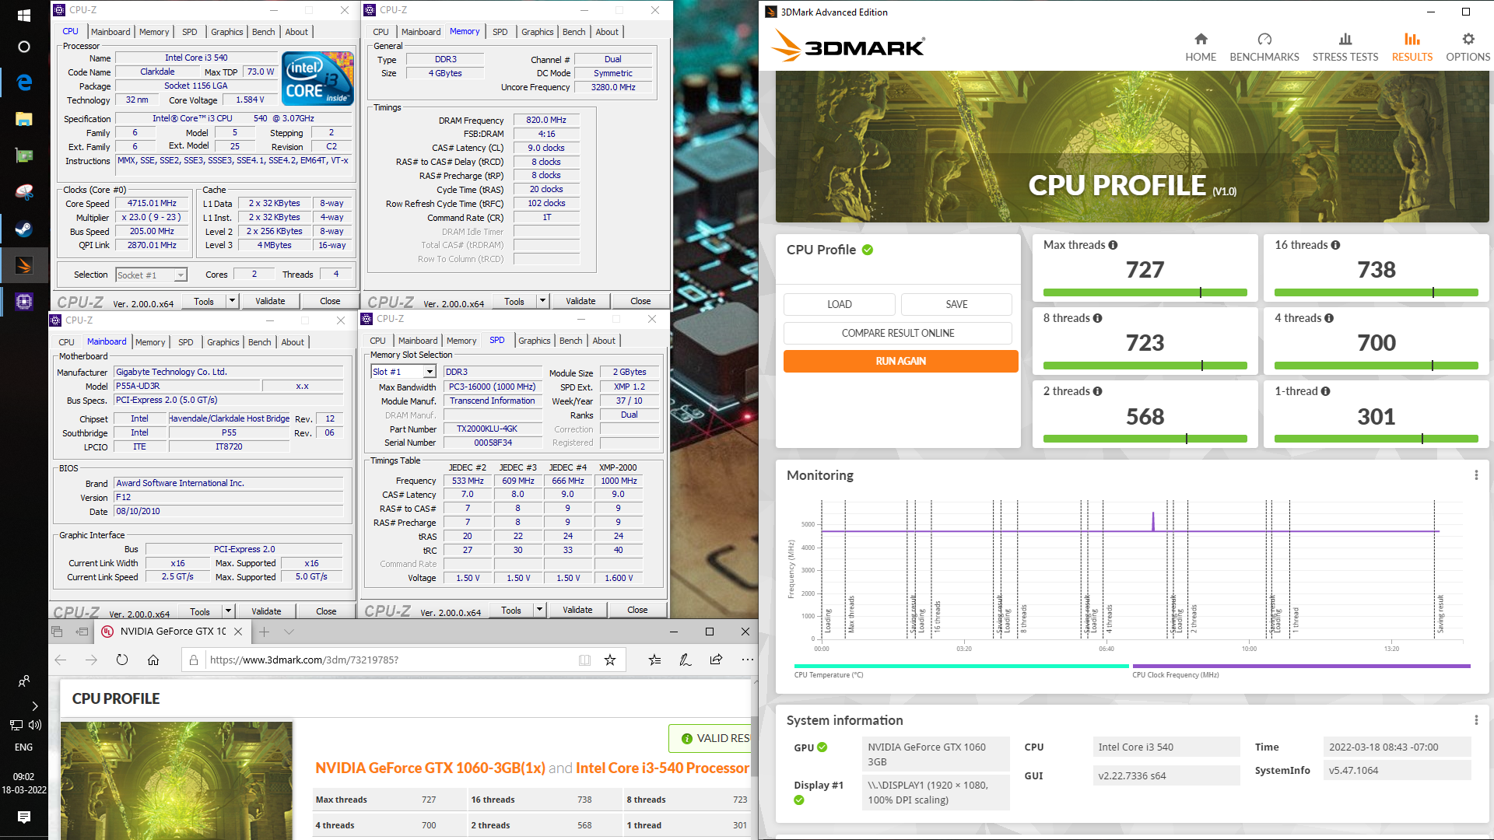Viewport: 1494px width, 840px height.
Task: Open the Monitoring panel three-dot menu
Action: click(1476, 475)
